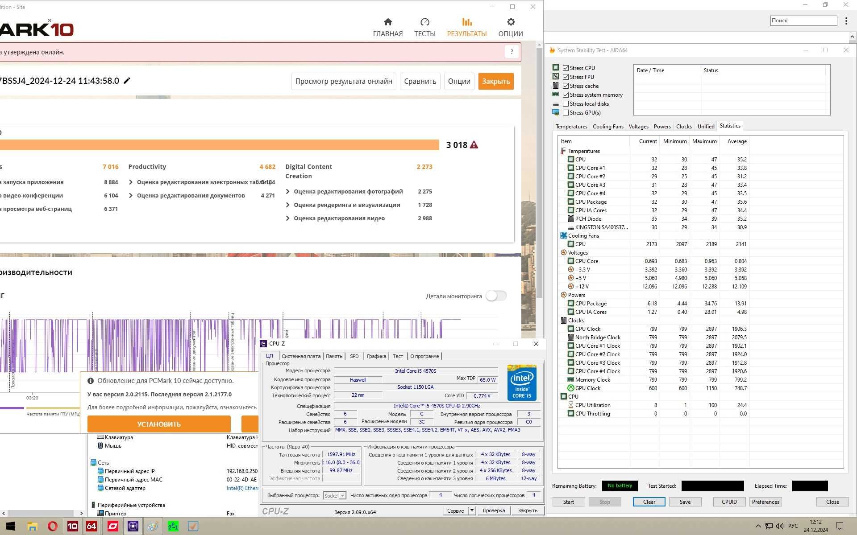857x535 pixels.
Task: Click the Сеть network icon in device tree
Action: (x=93, y=462)
